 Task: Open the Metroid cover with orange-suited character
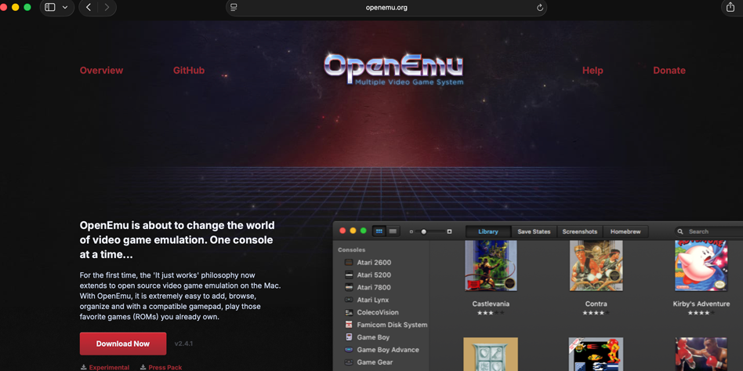pyautogui.click(x=596, y=355)
